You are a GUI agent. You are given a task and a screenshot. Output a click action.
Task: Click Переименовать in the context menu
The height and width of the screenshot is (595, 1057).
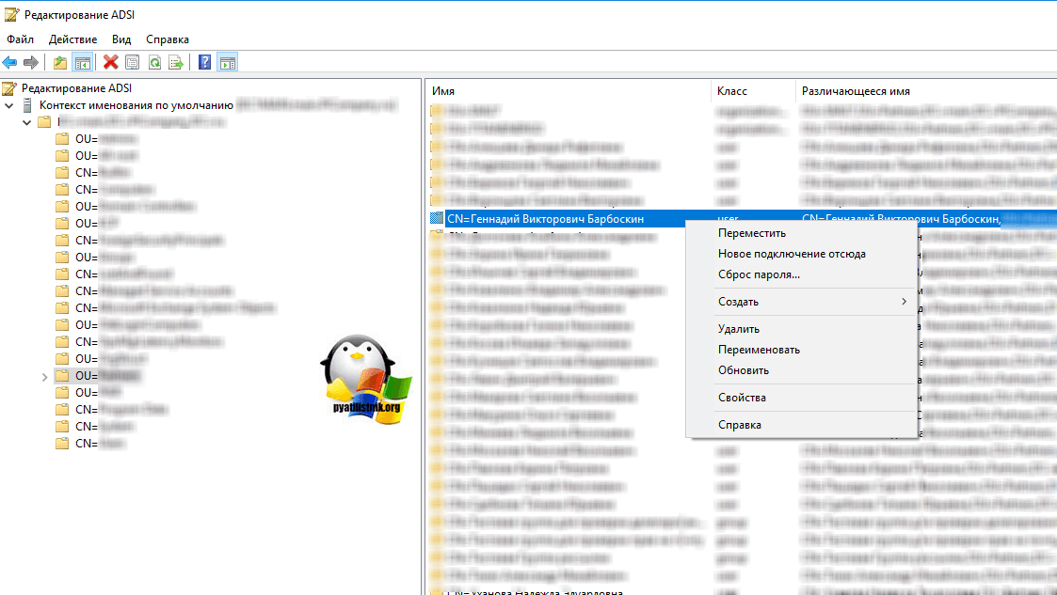759,350
